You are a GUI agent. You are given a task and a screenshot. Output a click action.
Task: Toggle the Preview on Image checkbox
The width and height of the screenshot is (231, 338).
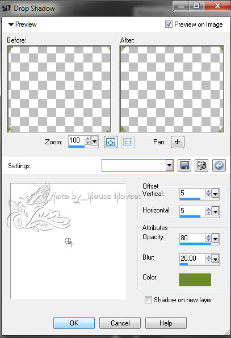pos(169,24)
